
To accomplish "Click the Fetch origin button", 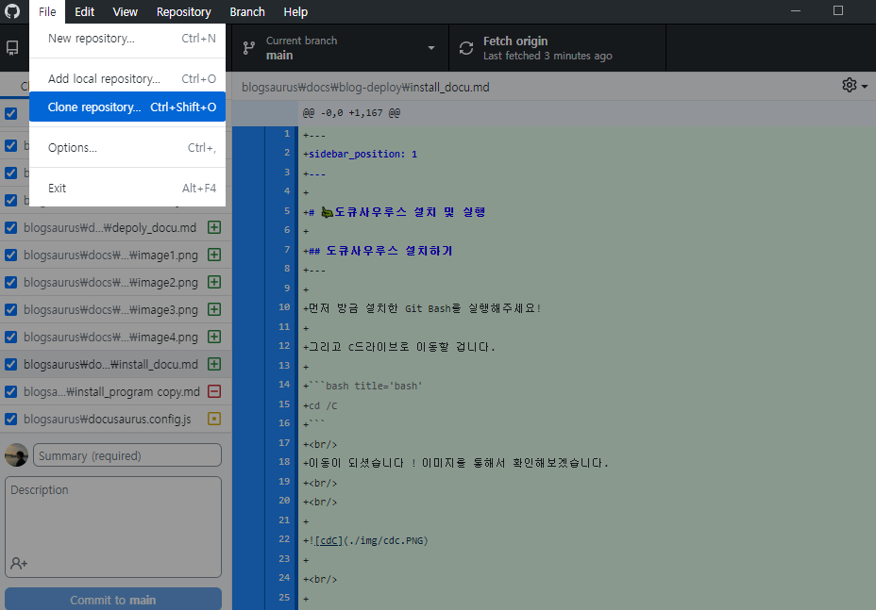I will 558,48.
